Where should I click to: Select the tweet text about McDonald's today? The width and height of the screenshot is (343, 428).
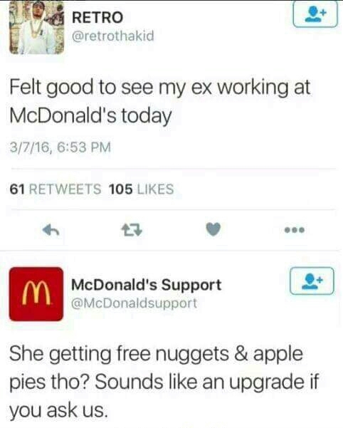[x=160, y=101]
